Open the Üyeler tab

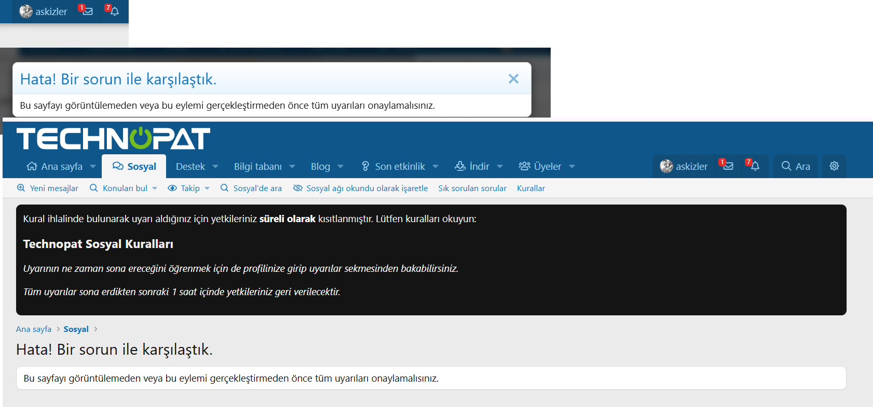(x=540, y=166)
